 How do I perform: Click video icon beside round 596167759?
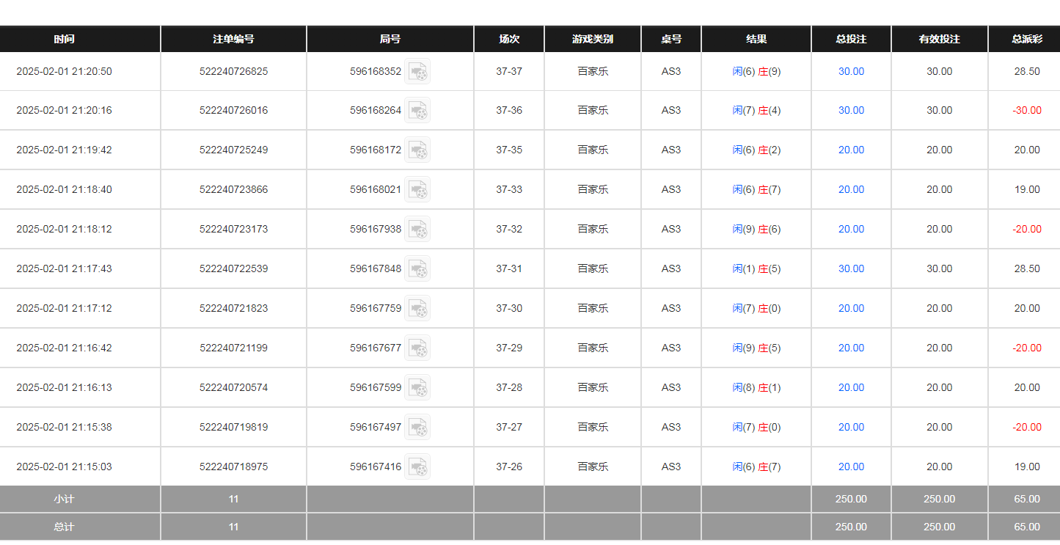(417, 308)
